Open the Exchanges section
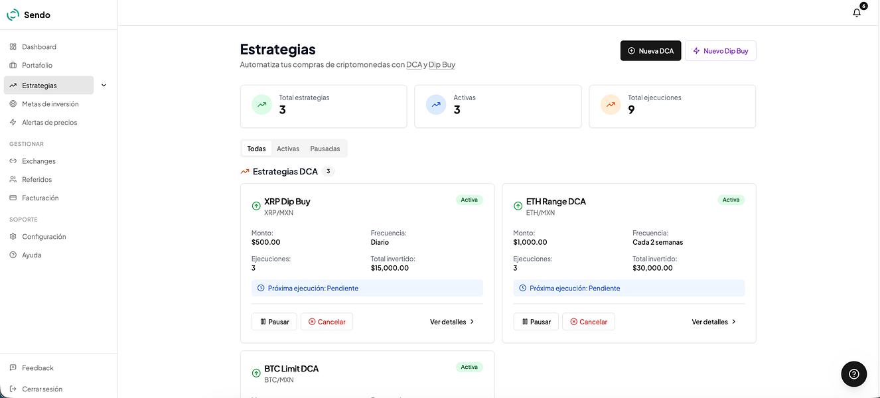This screenshot has height=398, width=880. pyautogui.click(x=40, y=161)
